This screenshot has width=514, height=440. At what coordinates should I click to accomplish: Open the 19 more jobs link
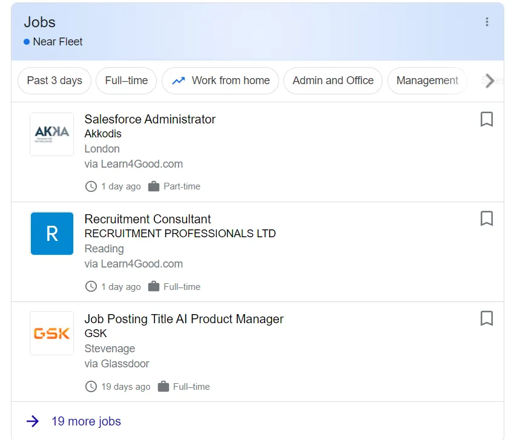(x=86, y=421)
